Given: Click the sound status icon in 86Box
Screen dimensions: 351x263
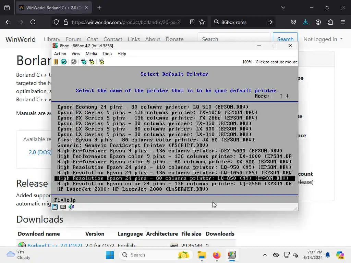Looking at the screenshot, I should 71,206.
